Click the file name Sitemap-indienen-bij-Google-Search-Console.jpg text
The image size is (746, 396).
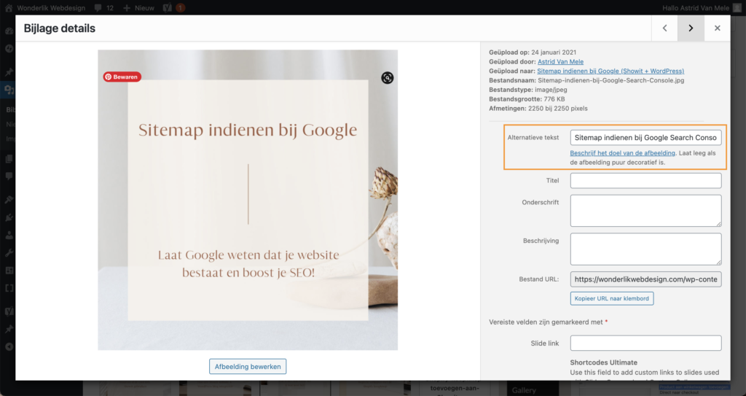[611, 80]
